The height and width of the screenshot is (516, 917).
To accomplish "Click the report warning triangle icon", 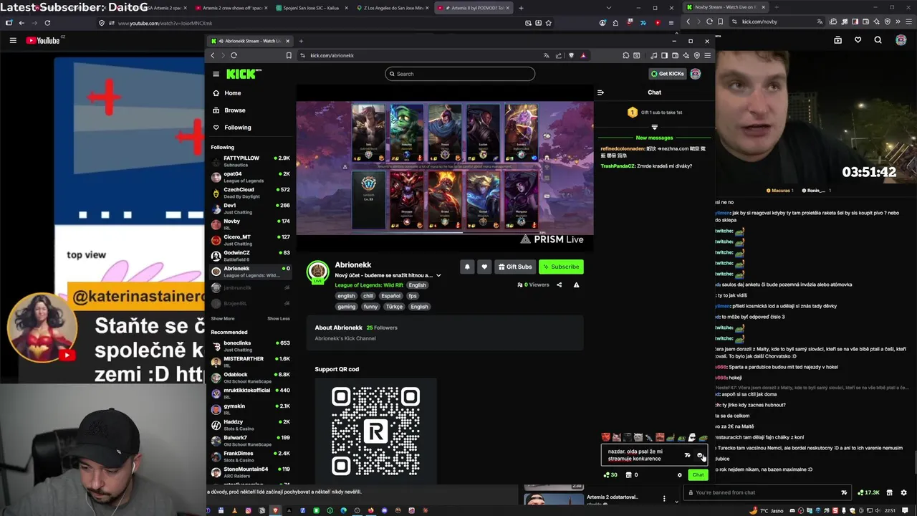I will [576, 285].
